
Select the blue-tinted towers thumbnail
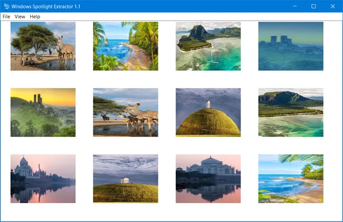(x=291, y=46)
